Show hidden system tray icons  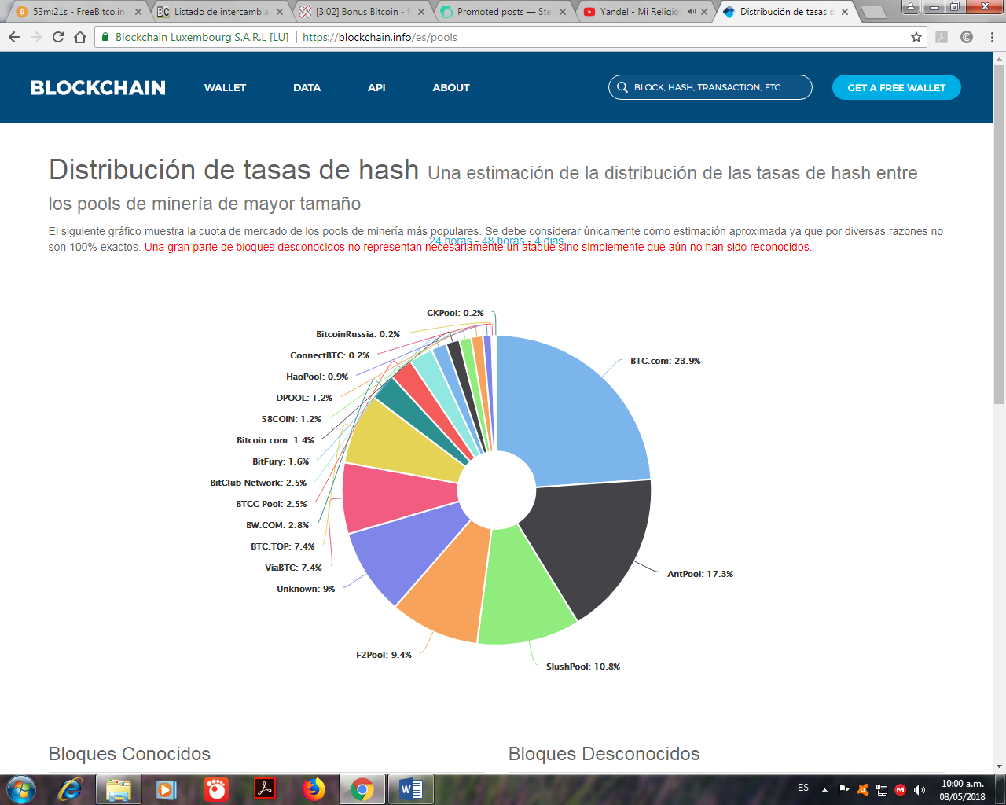pos(824,789)
